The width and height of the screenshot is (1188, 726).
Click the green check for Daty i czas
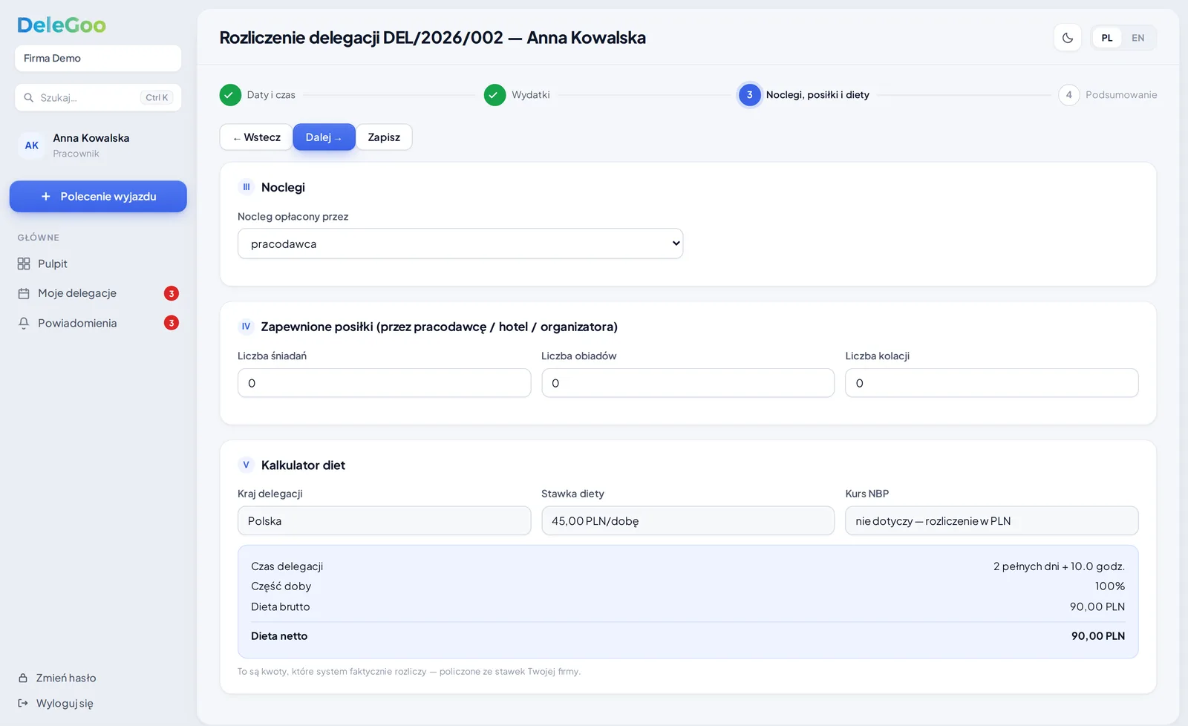(230, 95)
